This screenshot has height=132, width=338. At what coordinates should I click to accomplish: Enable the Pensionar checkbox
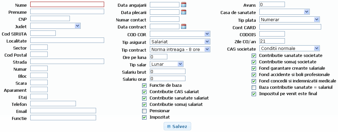(144, 111)
